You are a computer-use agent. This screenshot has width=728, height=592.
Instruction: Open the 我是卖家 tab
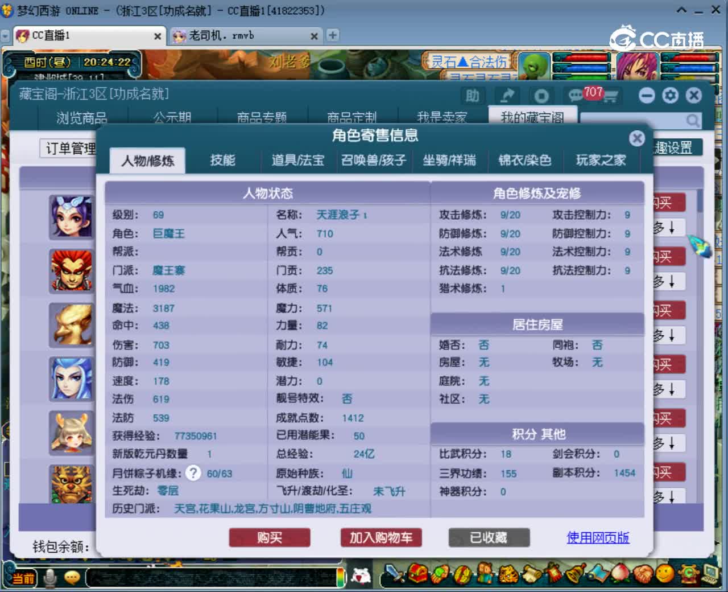442,117
